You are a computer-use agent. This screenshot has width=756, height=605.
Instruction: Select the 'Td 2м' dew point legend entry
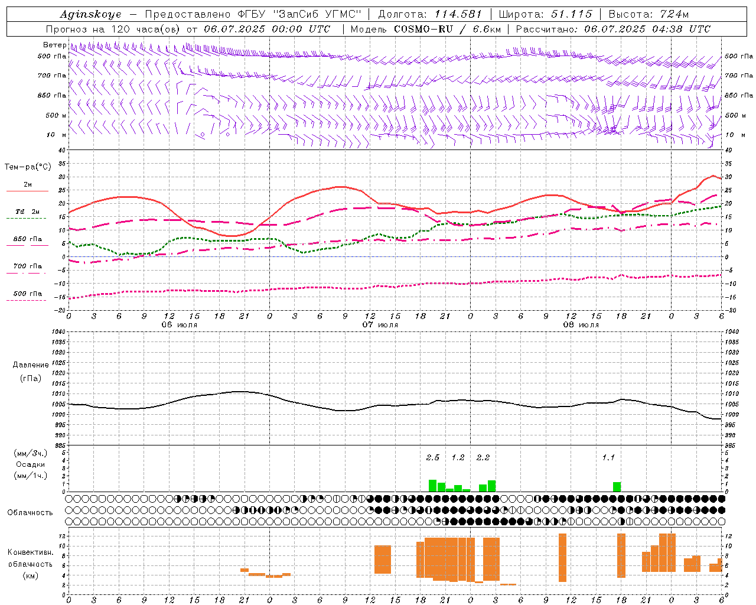[x=27, y=214]
